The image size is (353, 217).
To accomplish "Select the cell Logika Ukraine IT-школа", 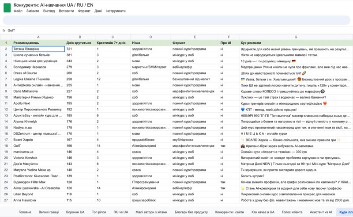I will tap(38, 79).
